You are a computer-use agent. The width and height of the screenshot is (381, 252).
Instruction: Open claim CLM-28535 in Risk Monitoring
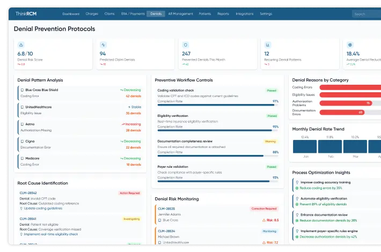point(166,209)
